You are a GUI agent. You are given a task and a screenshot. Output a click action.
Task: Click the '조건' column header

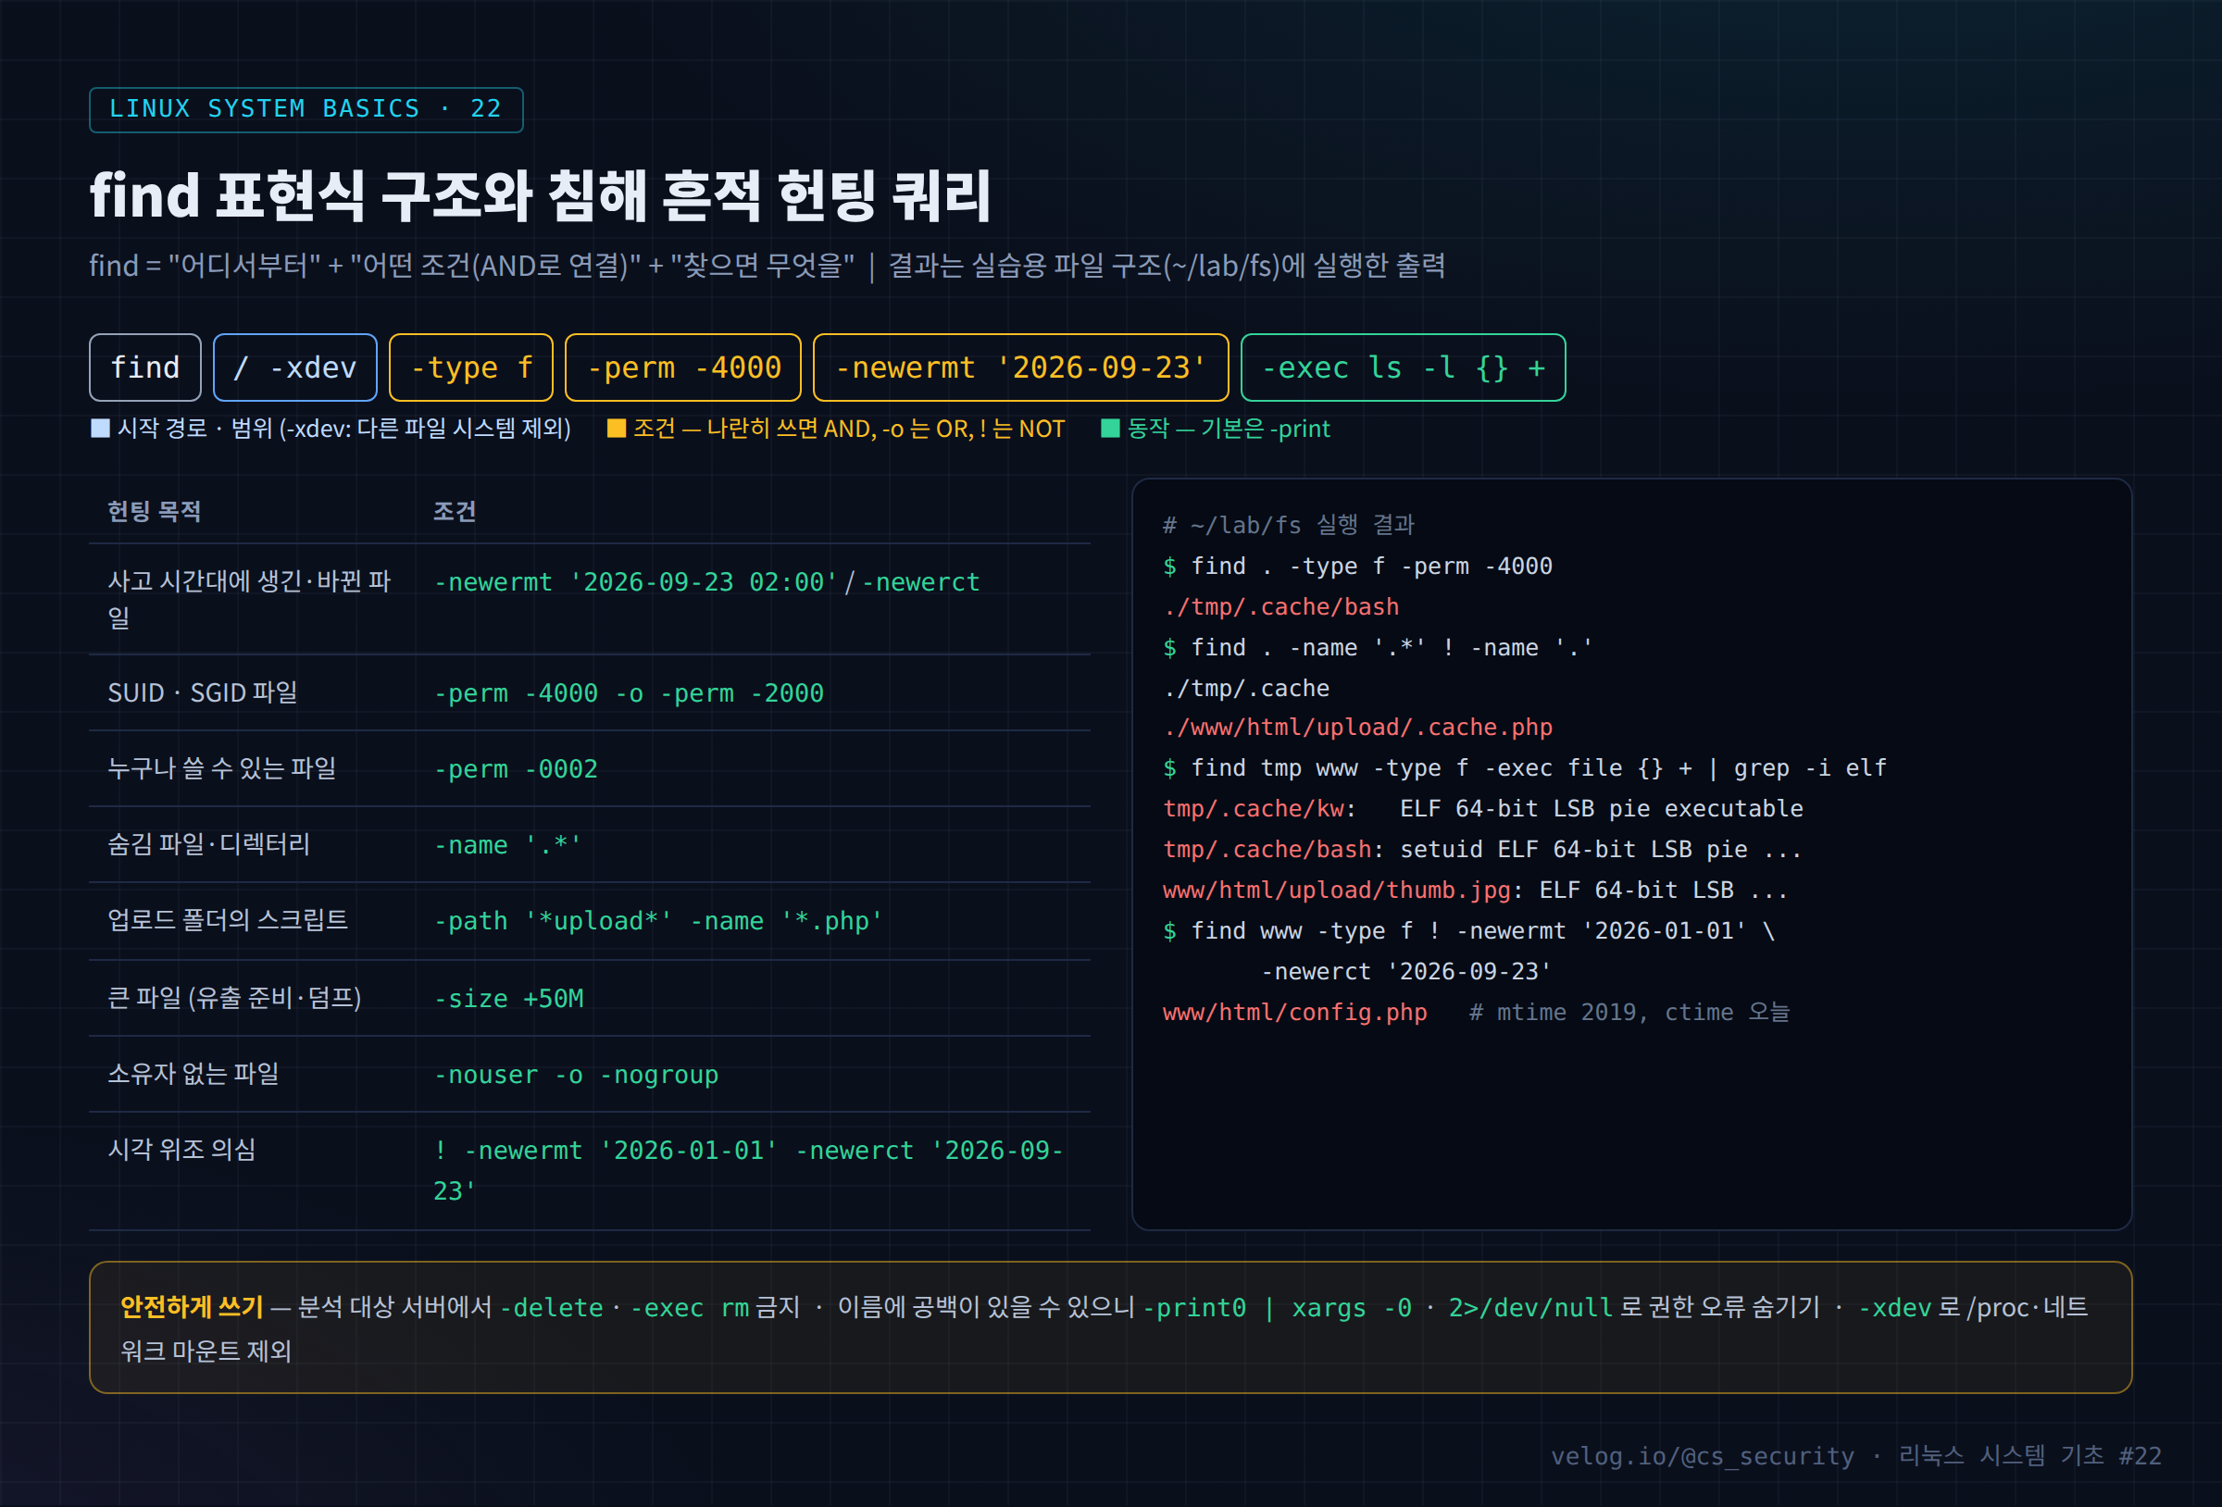[455, 512]
